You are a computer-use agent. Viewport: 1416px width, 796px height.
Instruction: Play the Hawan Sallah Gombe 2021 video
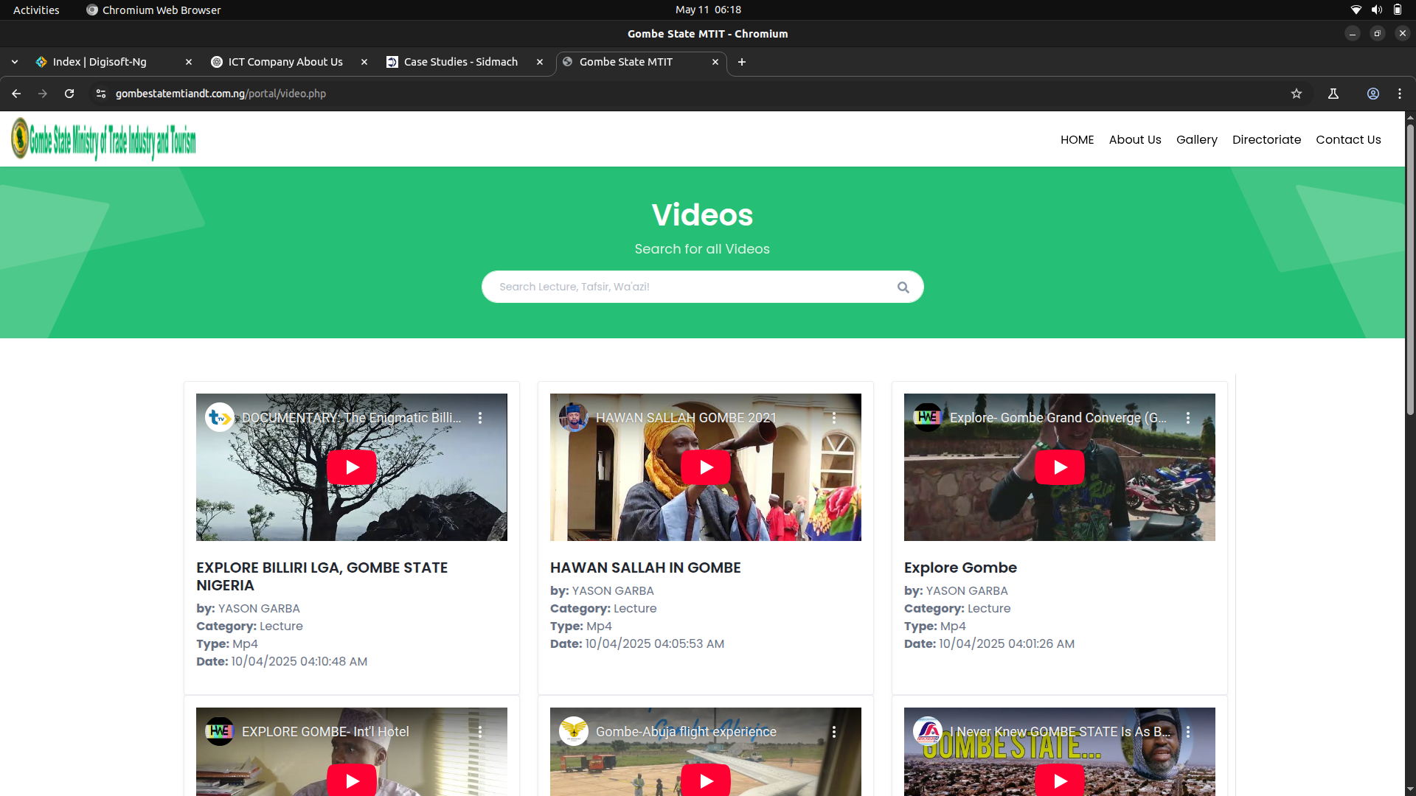(x=706, y=467)
